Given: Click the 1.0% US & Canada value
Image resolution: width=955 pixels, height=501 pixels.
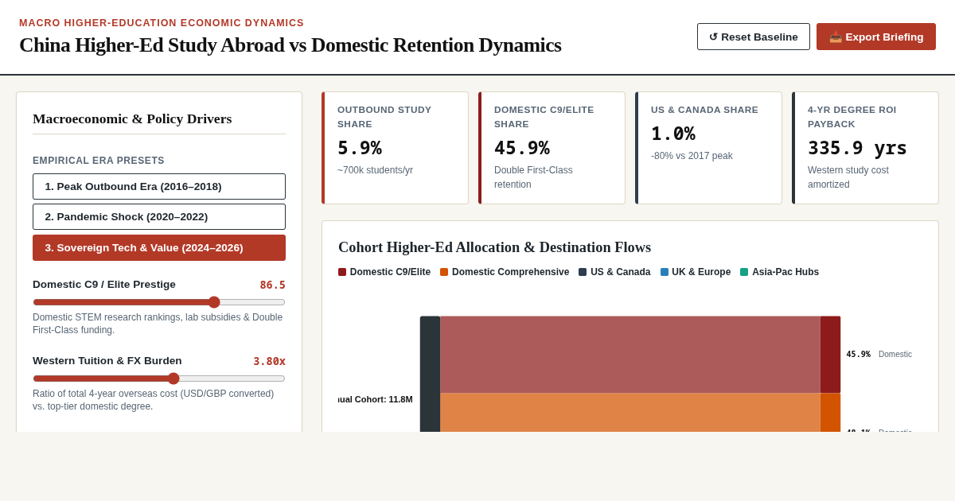Looking at the screenshot, I should (x=673, y=134).
